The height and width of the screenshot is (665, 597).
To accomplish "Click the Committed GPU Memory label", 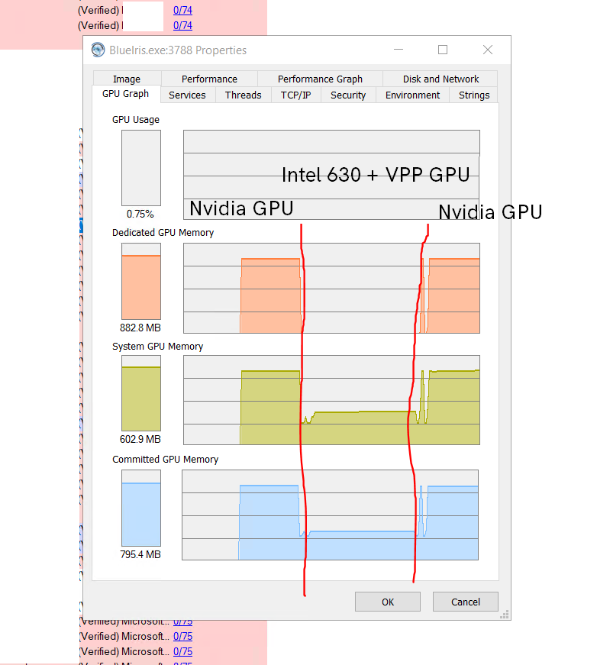I will (x=166, y=460).
